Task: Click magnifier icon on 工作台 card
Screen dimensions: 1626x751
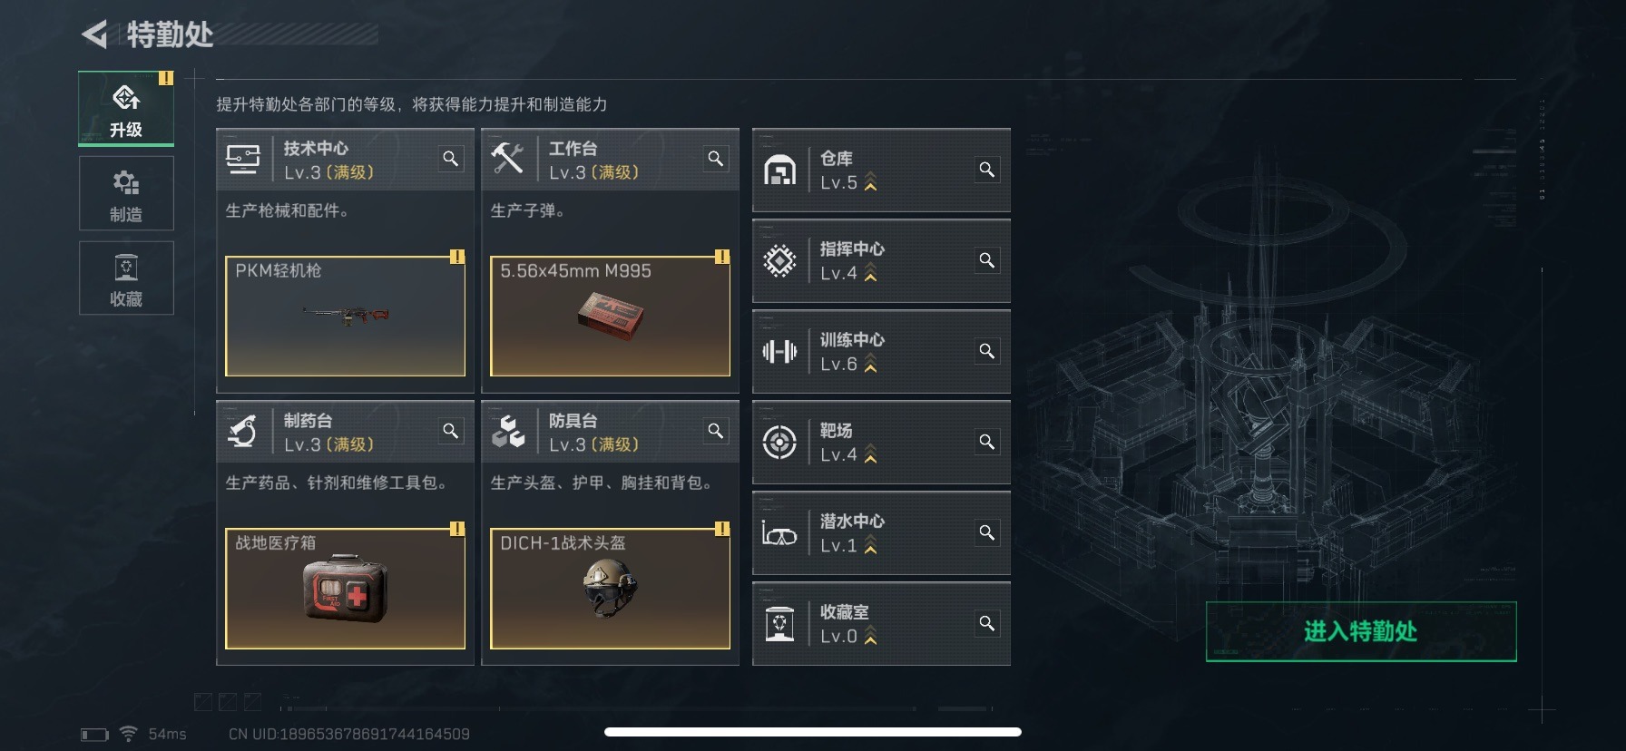Action: tap(716, 159)
